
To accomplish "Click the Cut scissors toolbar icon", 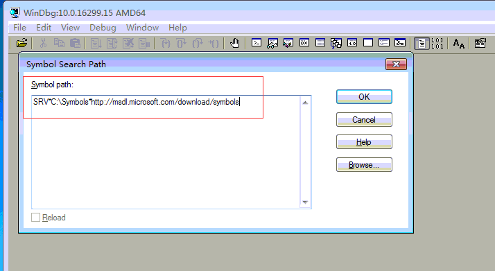I will click(43, 43).
